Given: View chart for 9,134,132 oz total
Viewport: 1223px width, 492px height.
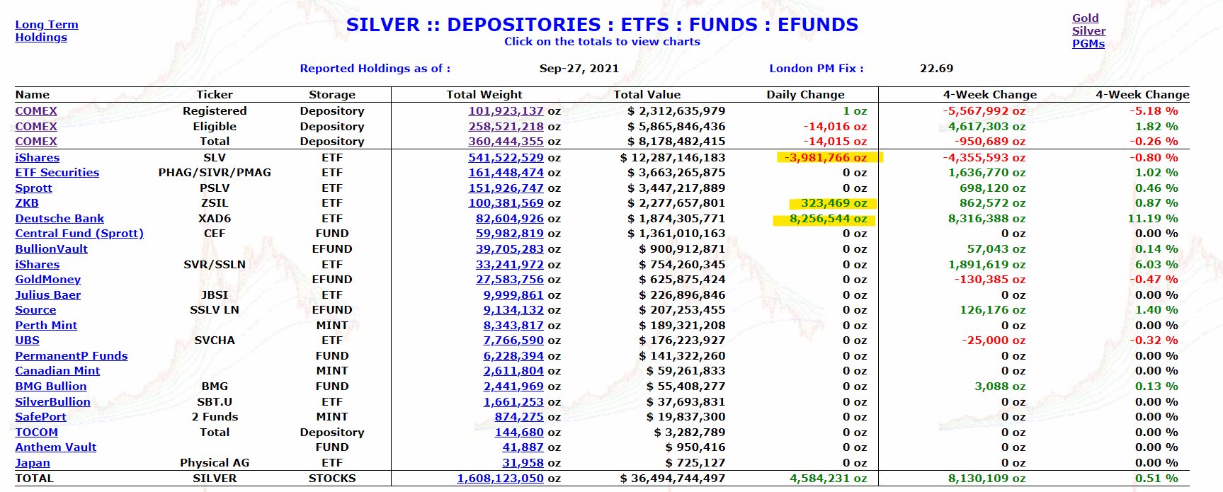Looking at the screenshot, I should pos(513,310).
